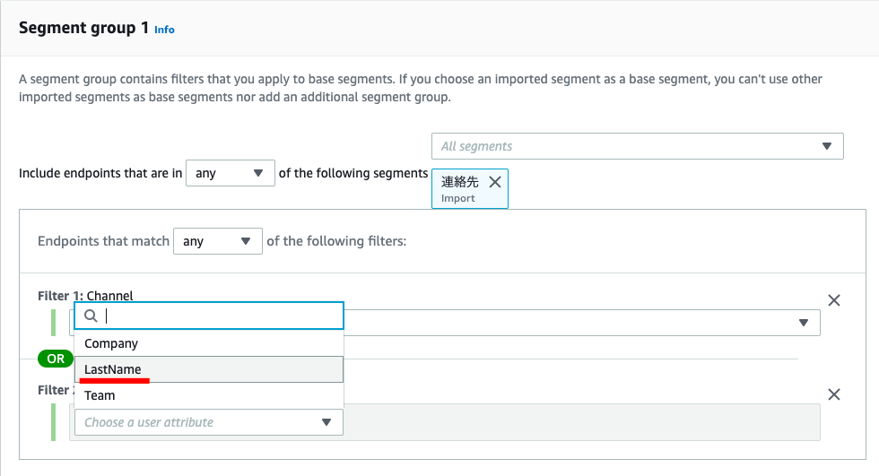Remove the 連絡先 segment with its X
Screen dimensions: 879x476
tap(494, 181)
